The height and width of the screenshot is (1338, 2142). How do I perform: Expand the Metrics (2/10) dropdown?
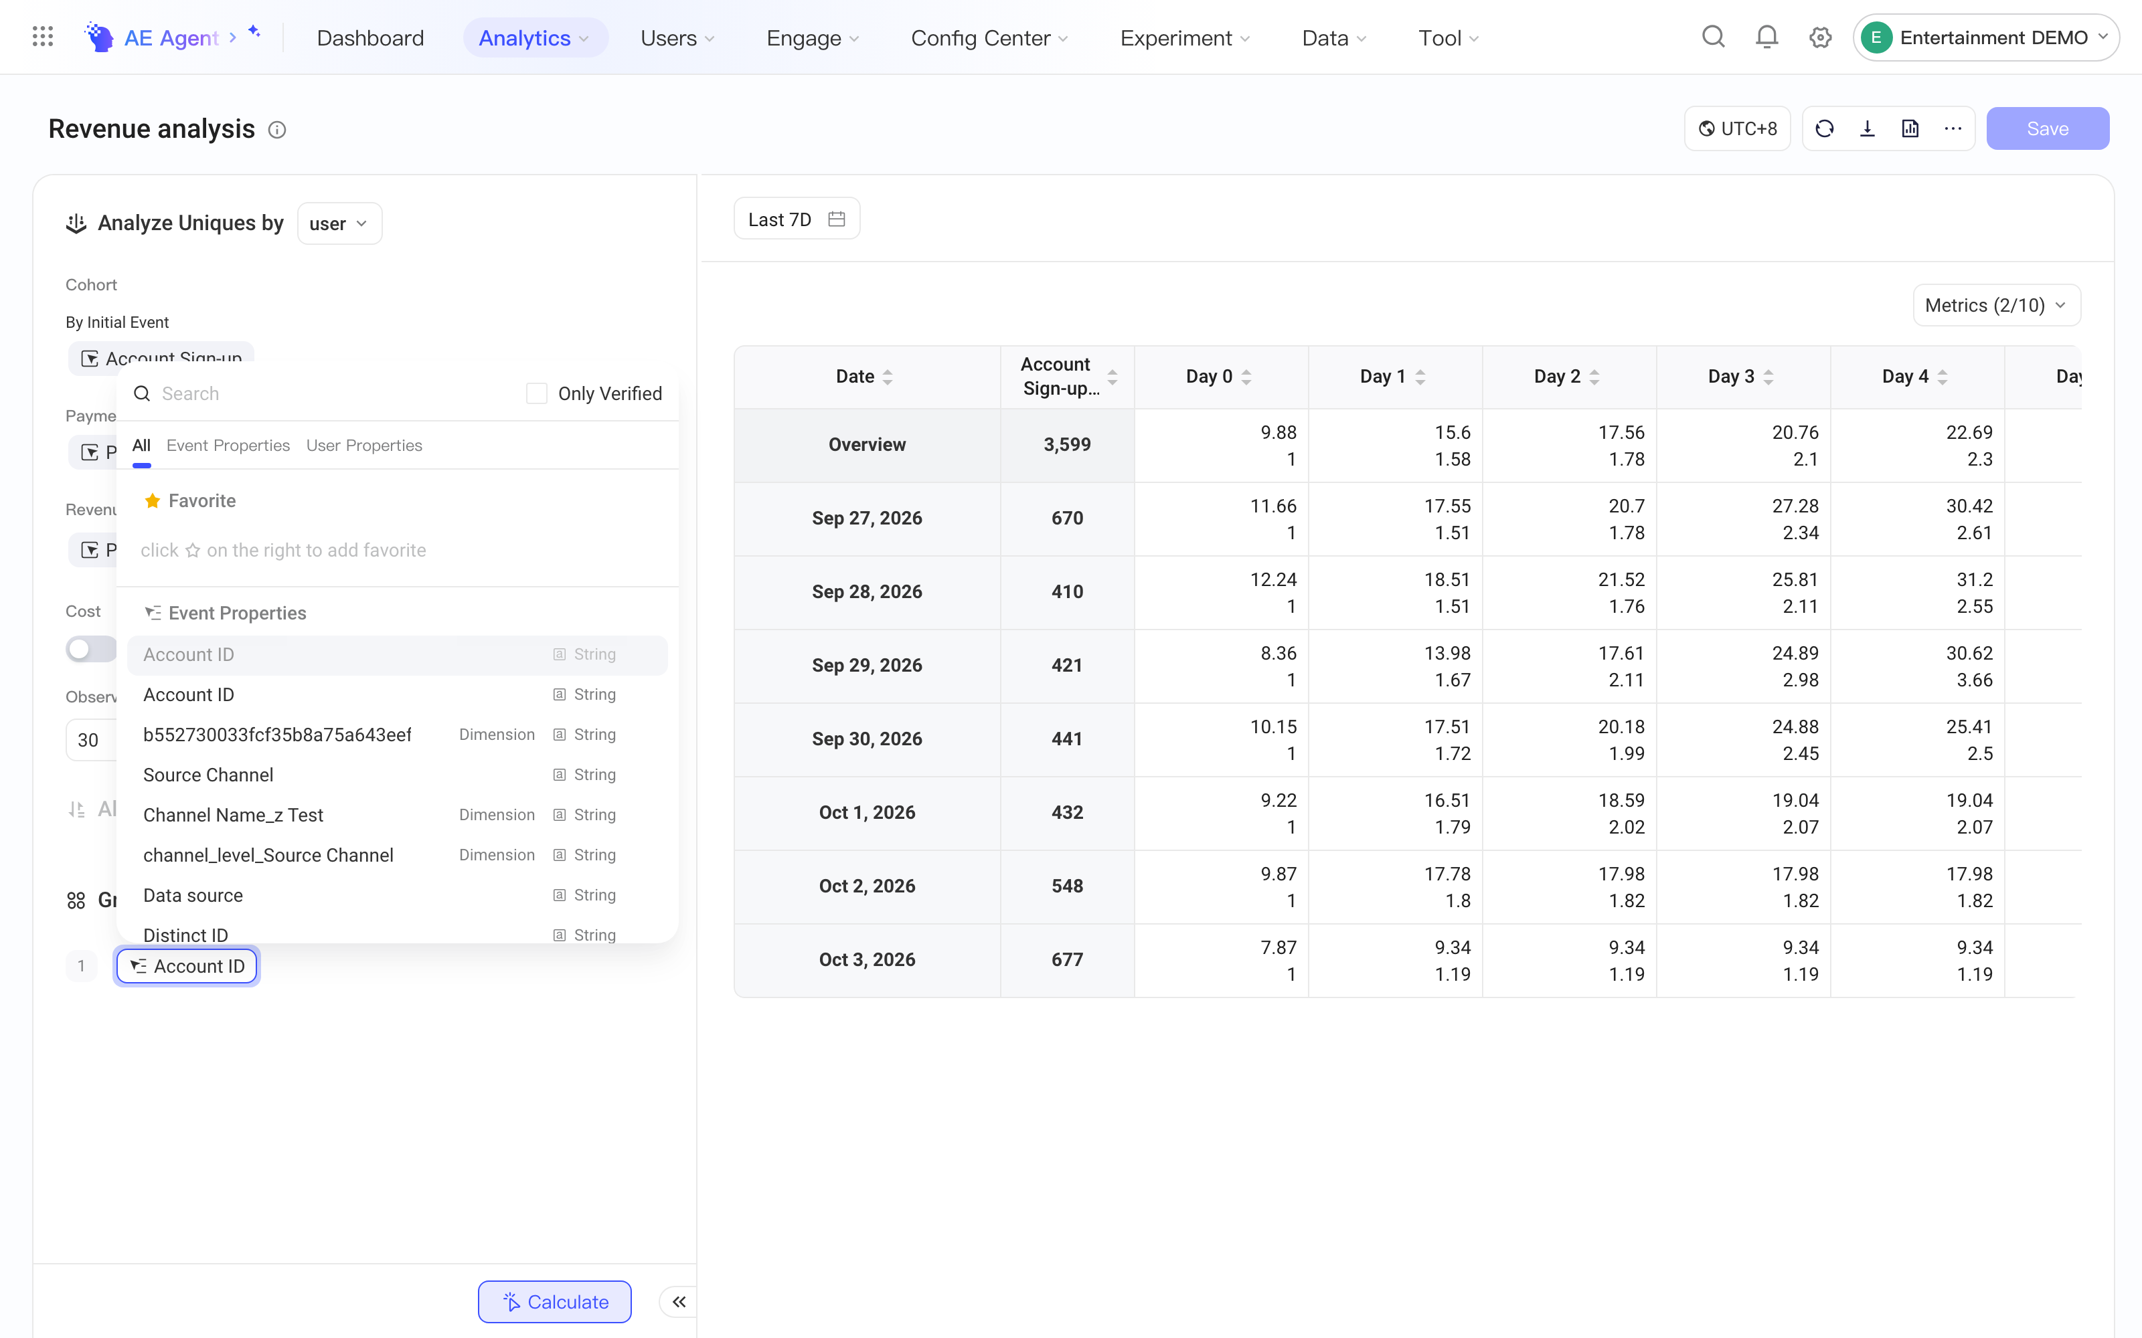1997,305
